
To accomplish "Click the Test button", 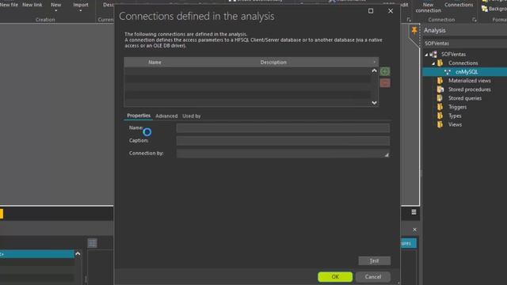I will click(374, 260).
